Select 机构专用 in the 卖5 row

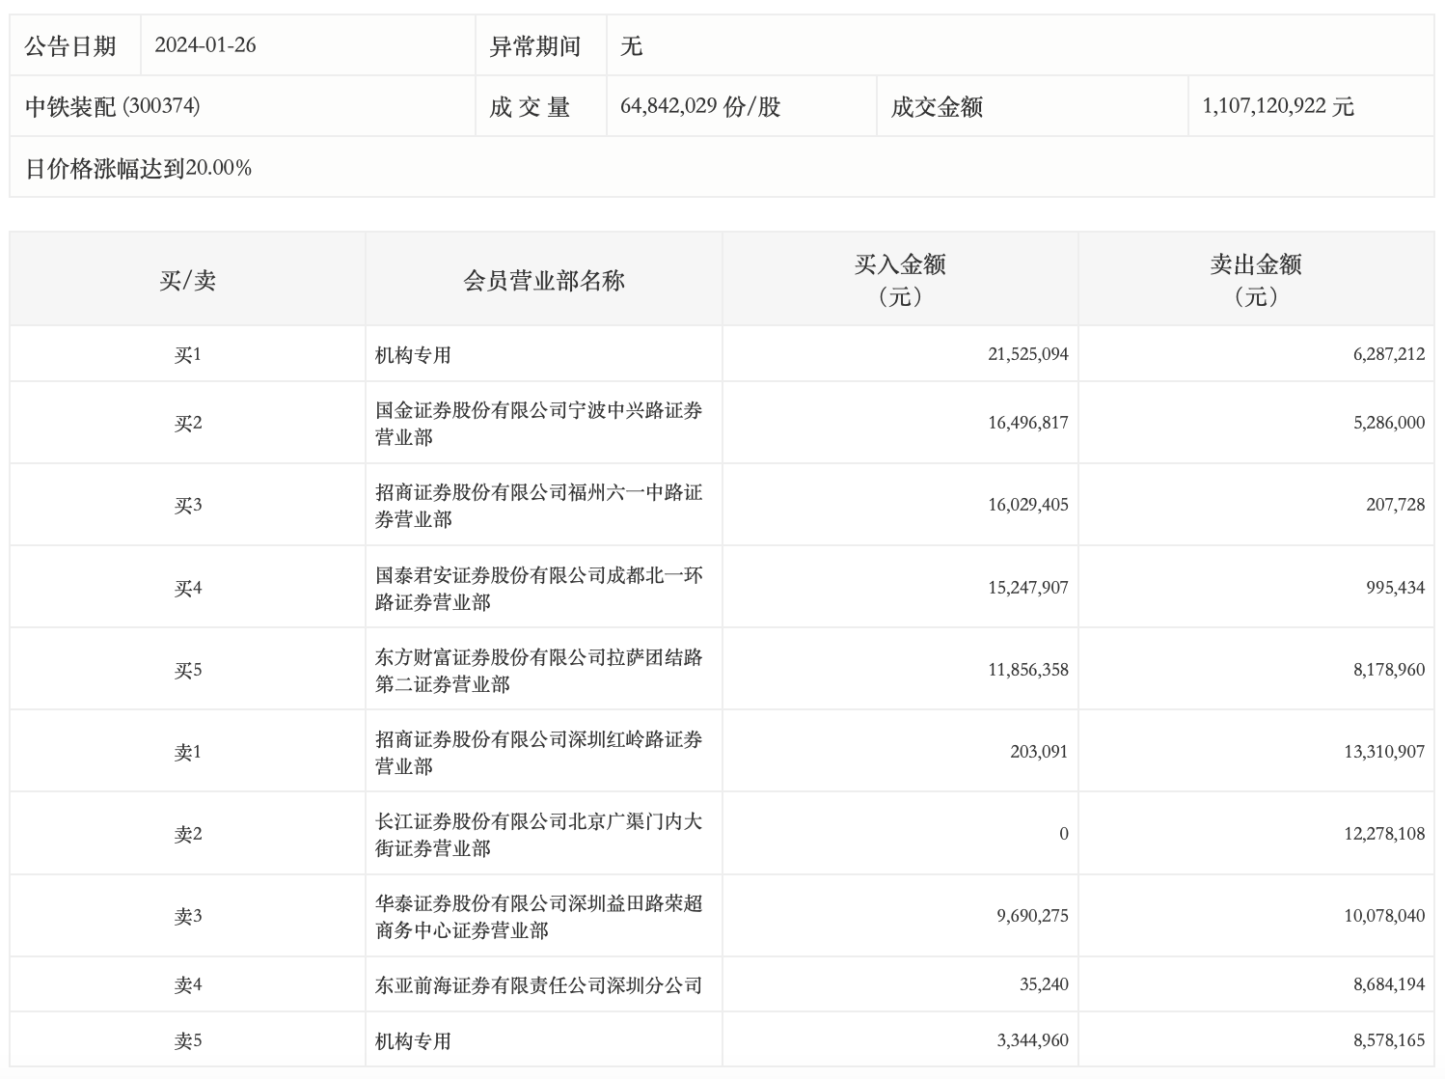click(x=414, y=1040)
